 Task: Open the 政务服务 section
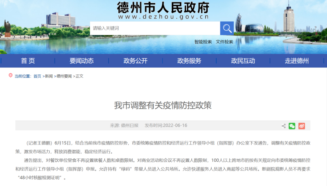(189, 61)
